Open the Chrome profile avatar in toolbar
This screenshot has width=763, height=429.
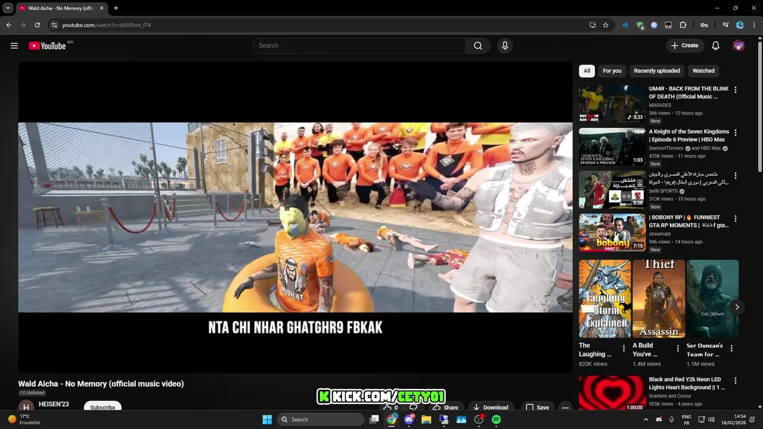740,25
